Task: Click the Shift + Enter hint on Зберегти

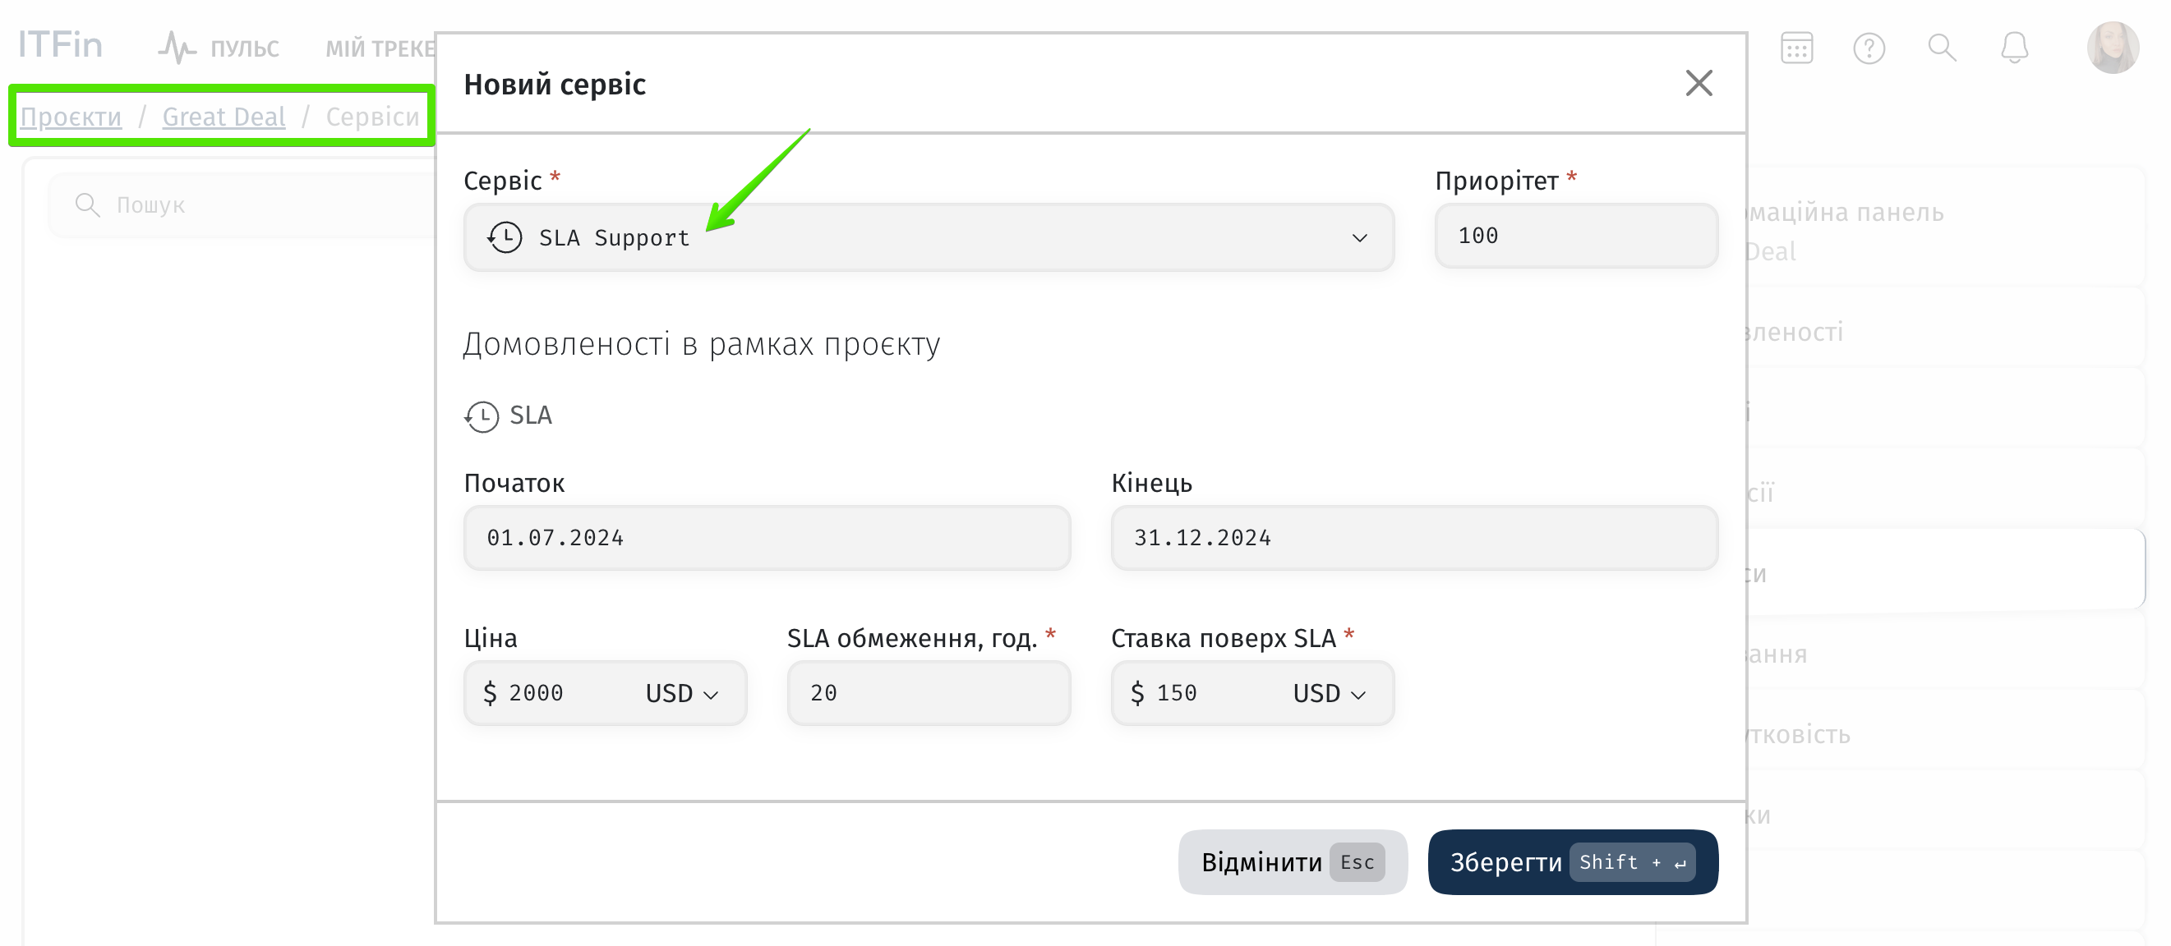Action: pyautogui.click(x=1632, y=861)
